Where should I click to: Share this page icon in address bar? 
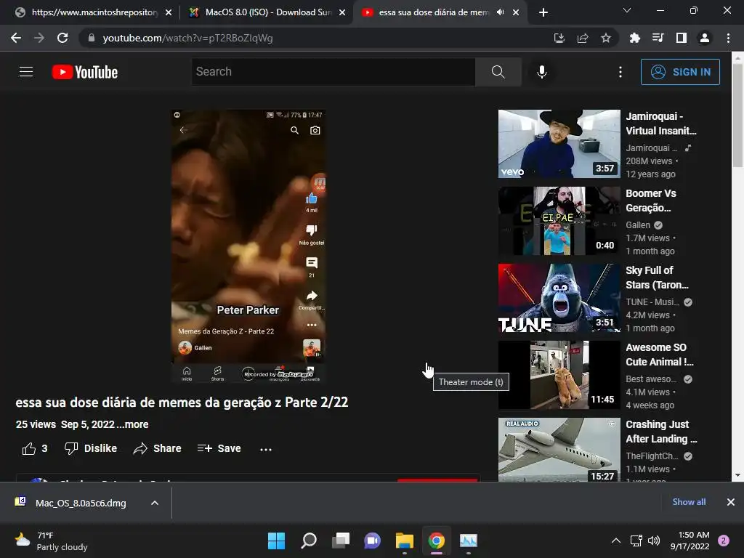click(x=583, y=38)
